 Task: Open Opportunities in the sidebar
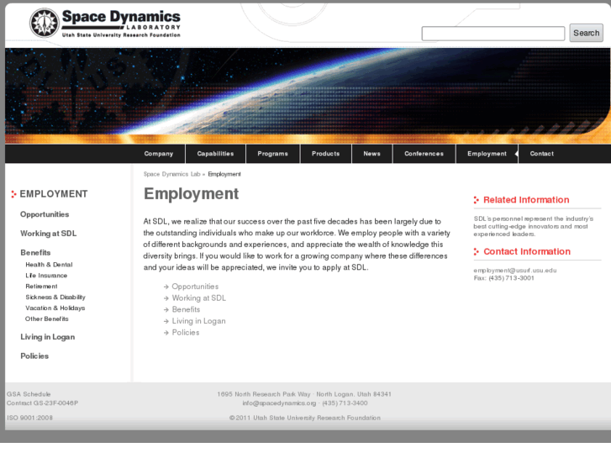tap(45, 214)
